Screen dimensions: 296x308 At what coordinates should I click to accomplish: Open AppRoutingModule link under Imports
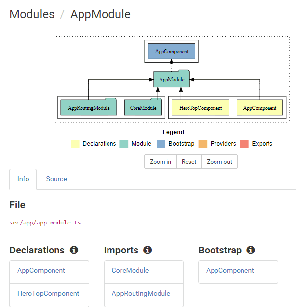141,293
